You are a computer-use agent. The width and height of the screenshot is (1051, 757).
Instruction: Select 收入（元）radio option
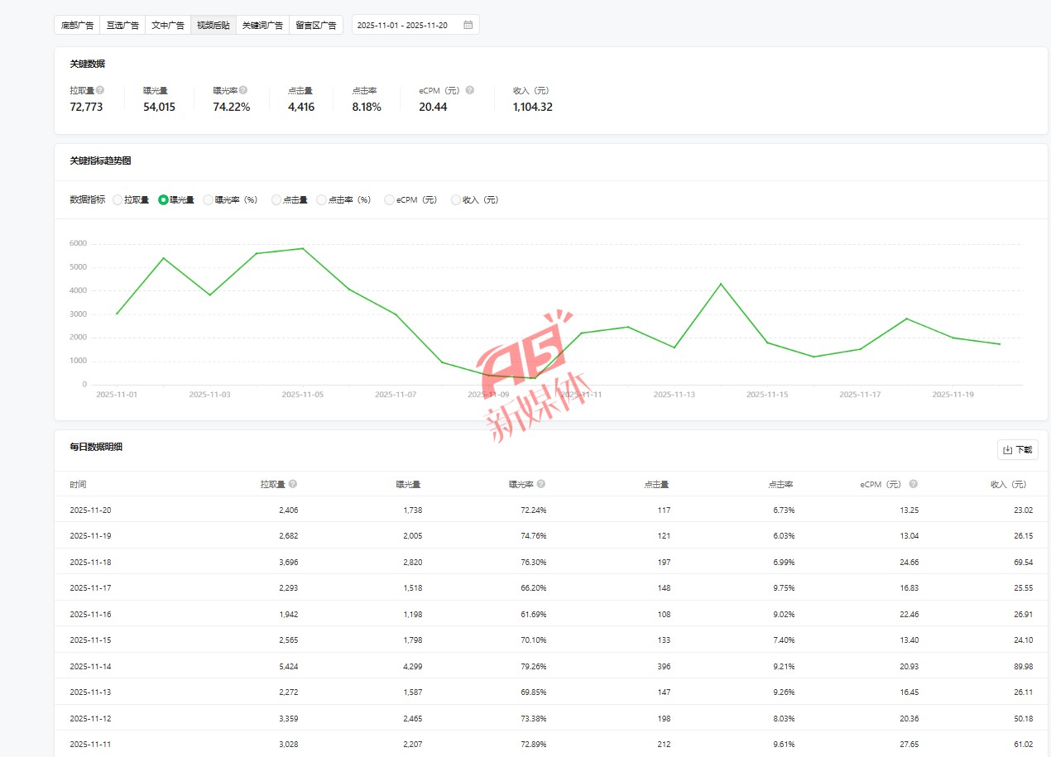pyautogui.click(x=456, y=199)
